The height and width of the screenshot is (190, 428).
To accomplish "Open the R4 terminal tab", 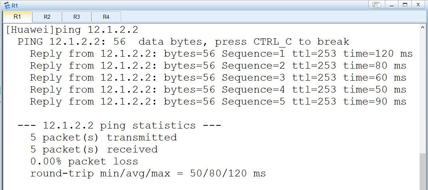I will coord(106,17).
